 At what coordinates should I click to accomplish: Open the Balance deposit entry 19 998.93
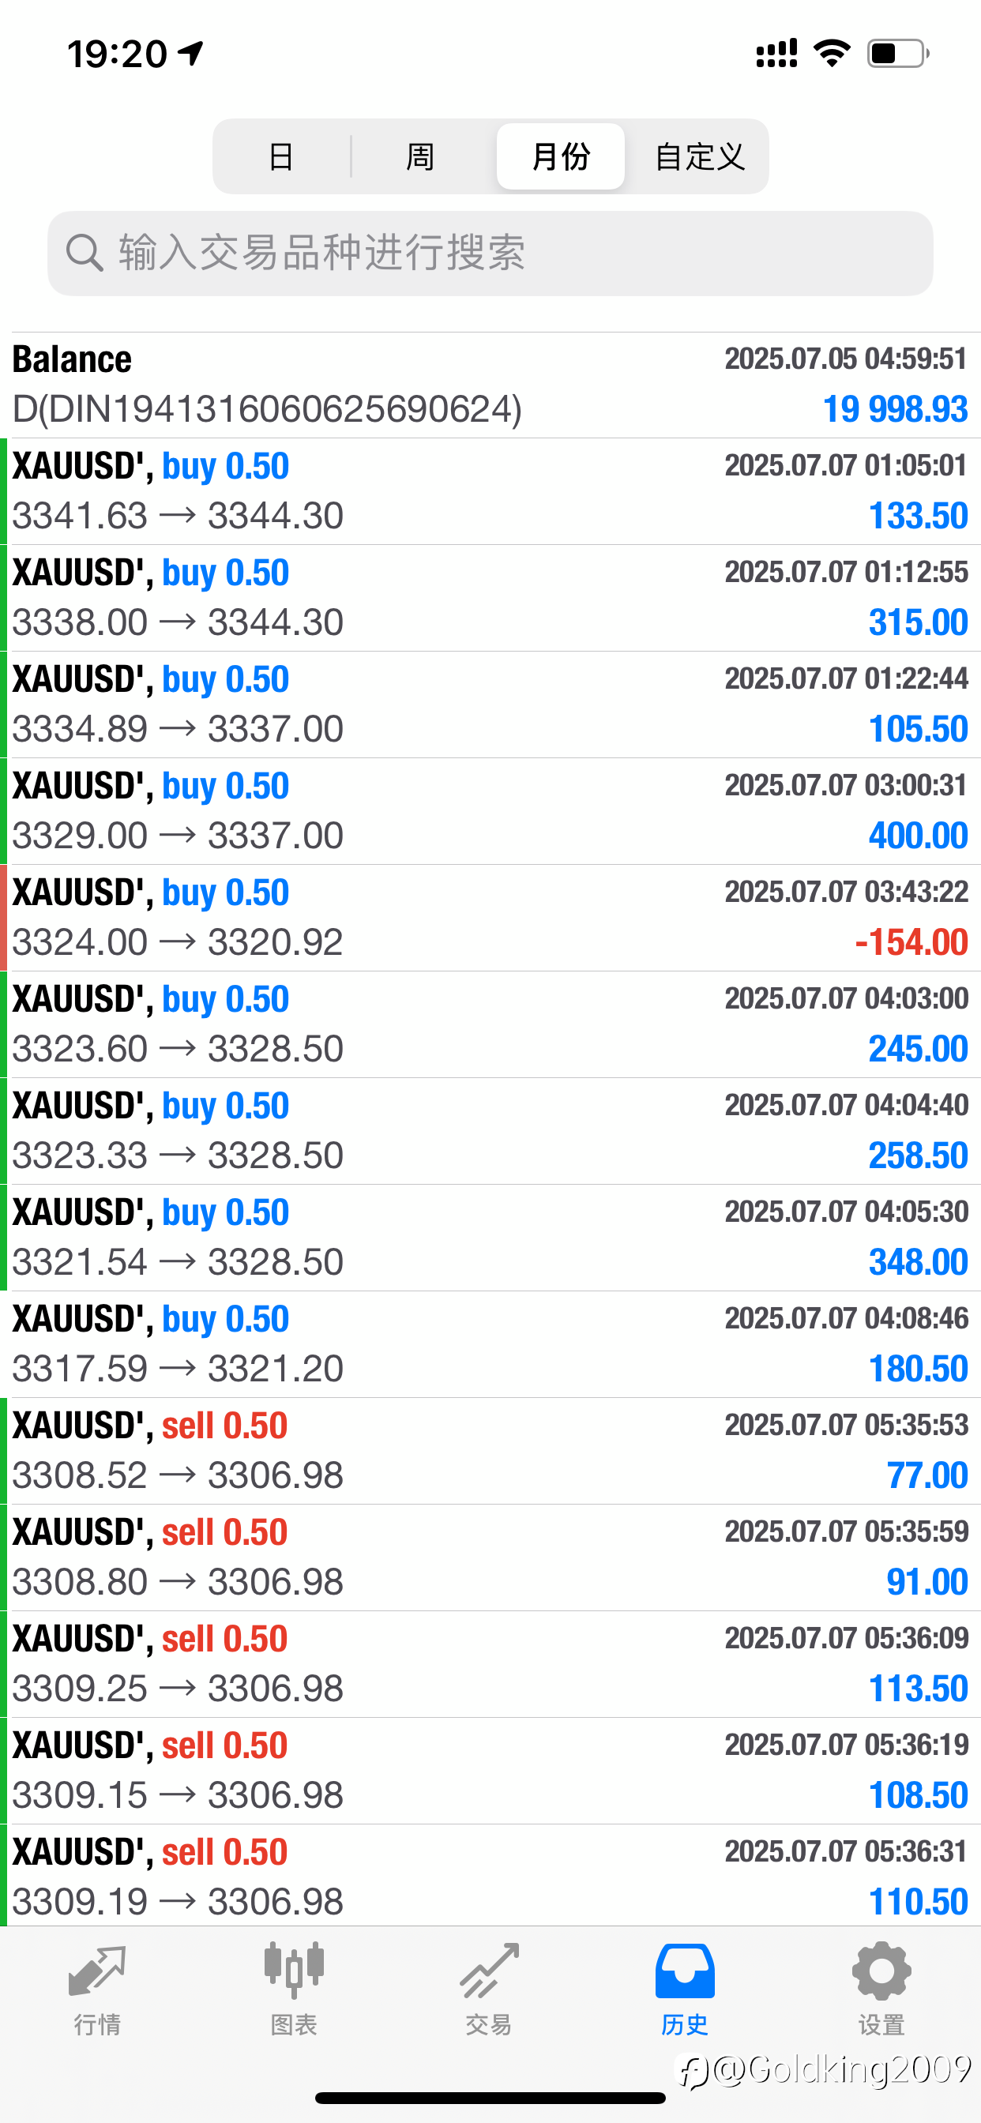[x=490, y=385]
